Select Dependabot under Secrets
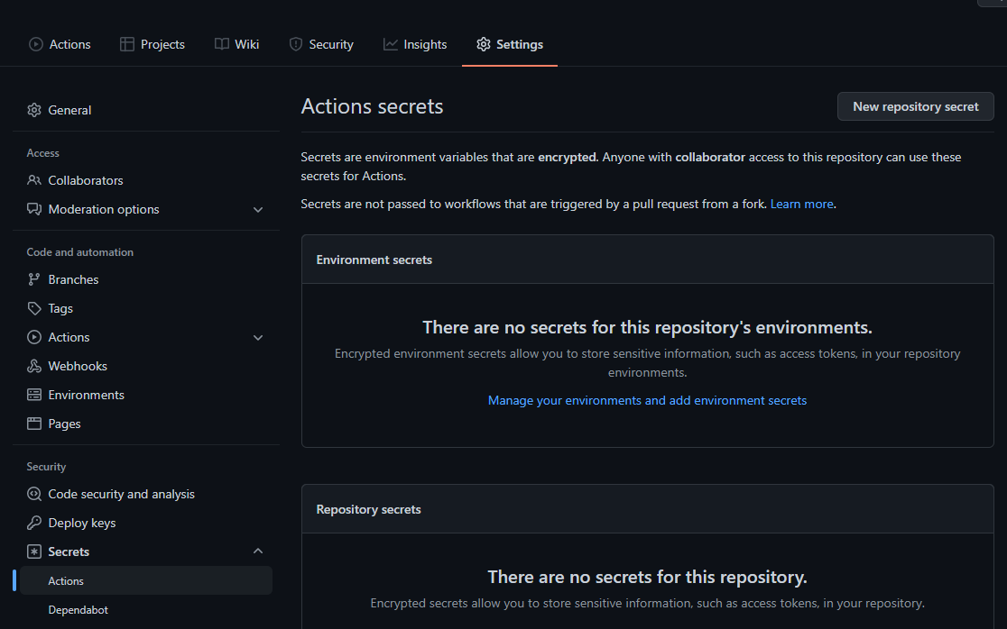The width and height of the screenshot is (1007, 629). (x=146, y=610)
